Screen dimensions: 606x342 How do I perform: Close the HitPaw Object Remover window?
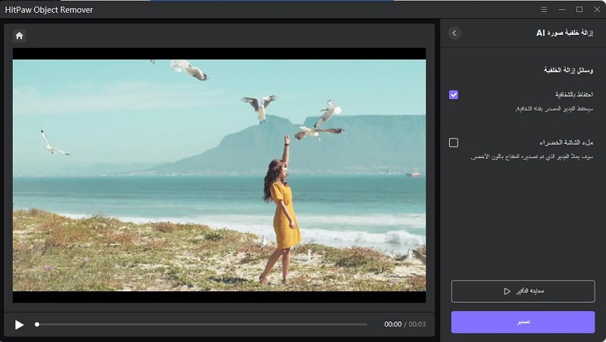[x=596, y=9]
